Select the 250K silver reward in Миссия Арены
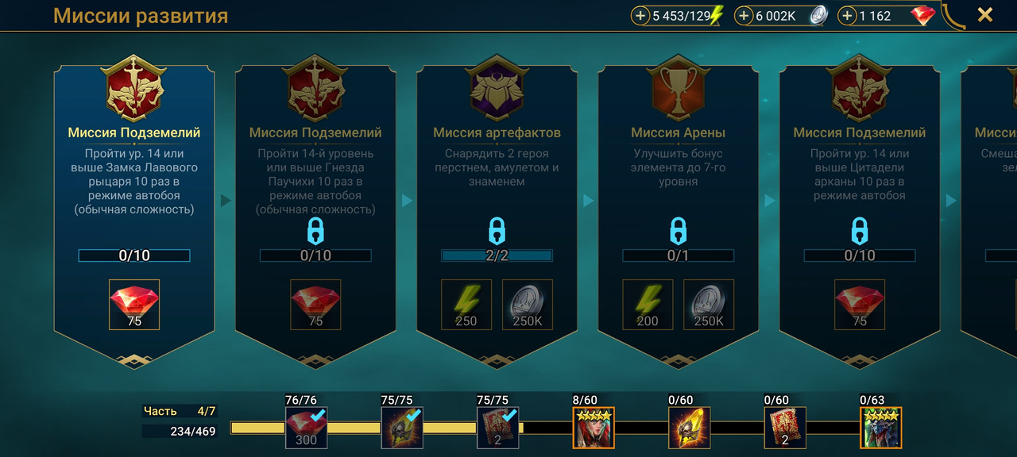Image resolution: width=1017 pixels, height=457 pixels. point(709,305)
